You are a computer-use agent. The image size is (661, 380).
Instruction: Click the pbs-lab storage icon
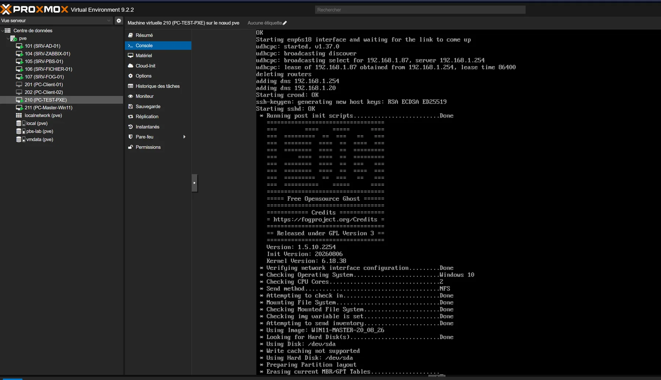point(21,131)
